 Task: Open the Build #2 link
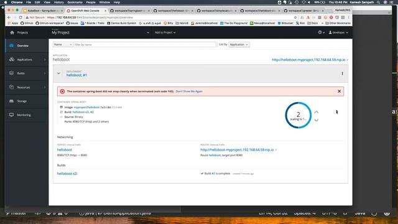pyautogui.click(x=213, y=174)
